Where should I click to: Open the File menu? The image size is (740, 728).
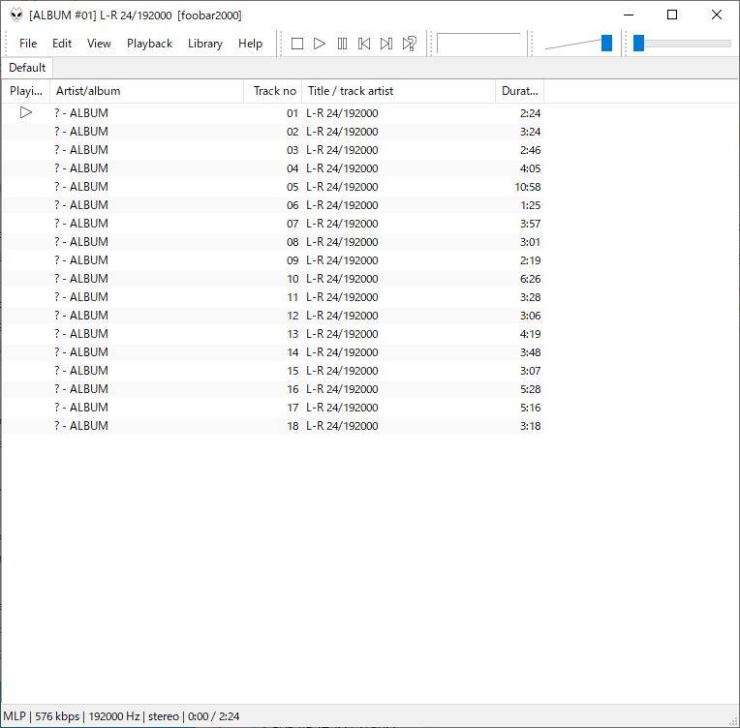(28, 44)
